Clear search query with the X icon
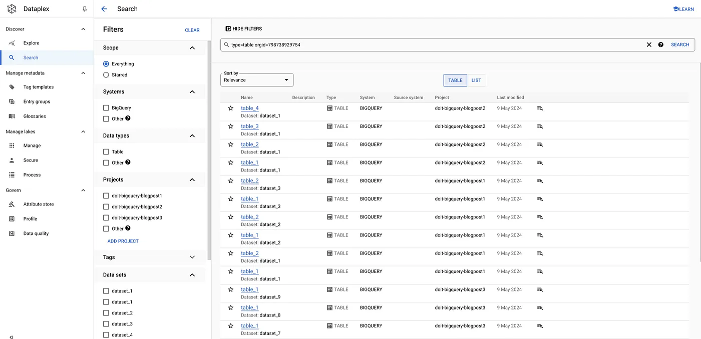Screen dimensions: 701x339 click(649, 44)
